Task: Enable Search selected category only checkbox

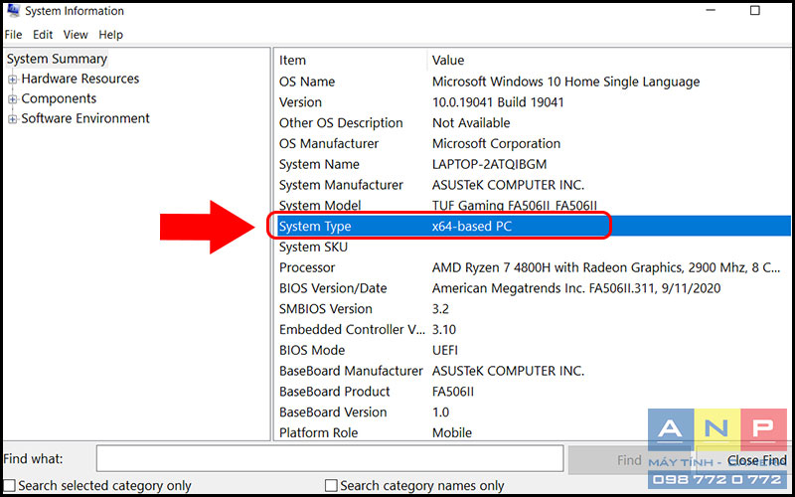Action: (9, 486)
